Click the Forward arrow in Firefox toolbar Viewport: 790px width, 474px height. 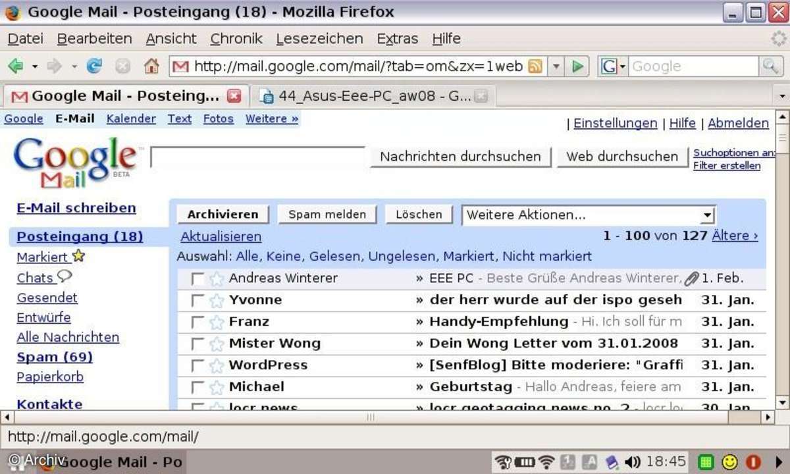pyautogui.click(x=55, y=66)
